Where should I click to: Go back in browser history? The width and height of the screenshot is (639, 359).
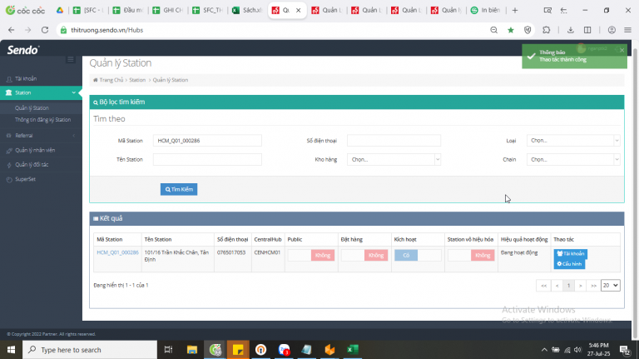pyautogui.click(x=12, y=30)
